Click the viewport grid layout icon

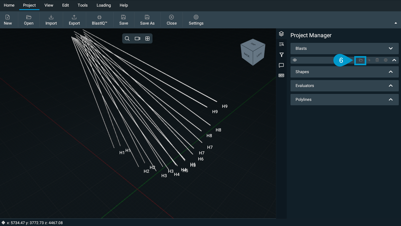pos(147,38)
